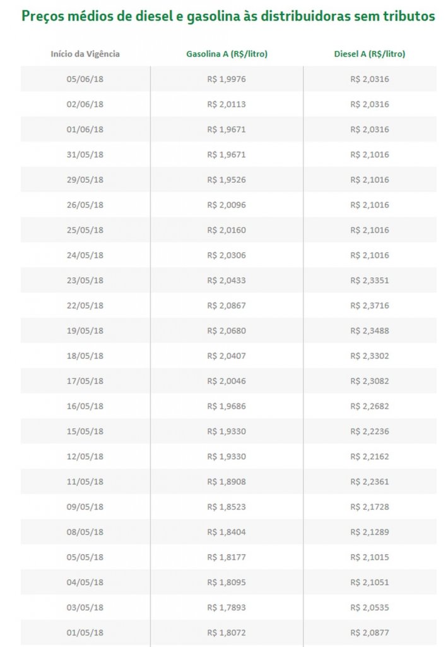Click gasoline price R$ 2,0867
Viewport: 448px width, 647px height.
click(x=227, y=306)
